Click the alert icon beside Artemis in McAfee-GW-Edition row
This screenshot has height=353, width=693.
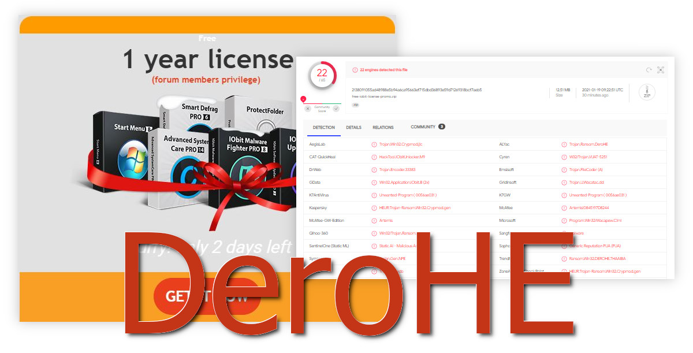pyautogui.click(x=374, y=220)
